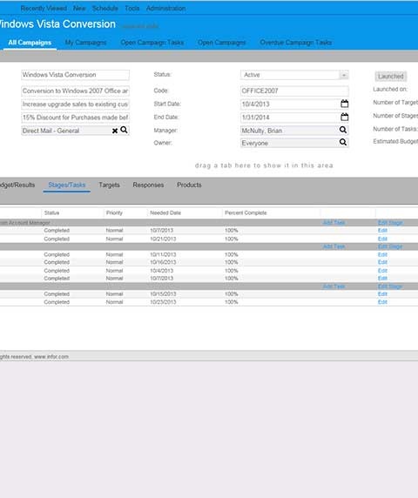
Task: Switch to the All Campaigns tab
Action: (x=30, y=43)
